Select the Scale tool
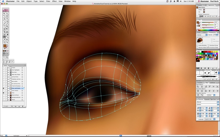This screenshot has width=220, height=137. pyautogui.click(x=7, y=26)
